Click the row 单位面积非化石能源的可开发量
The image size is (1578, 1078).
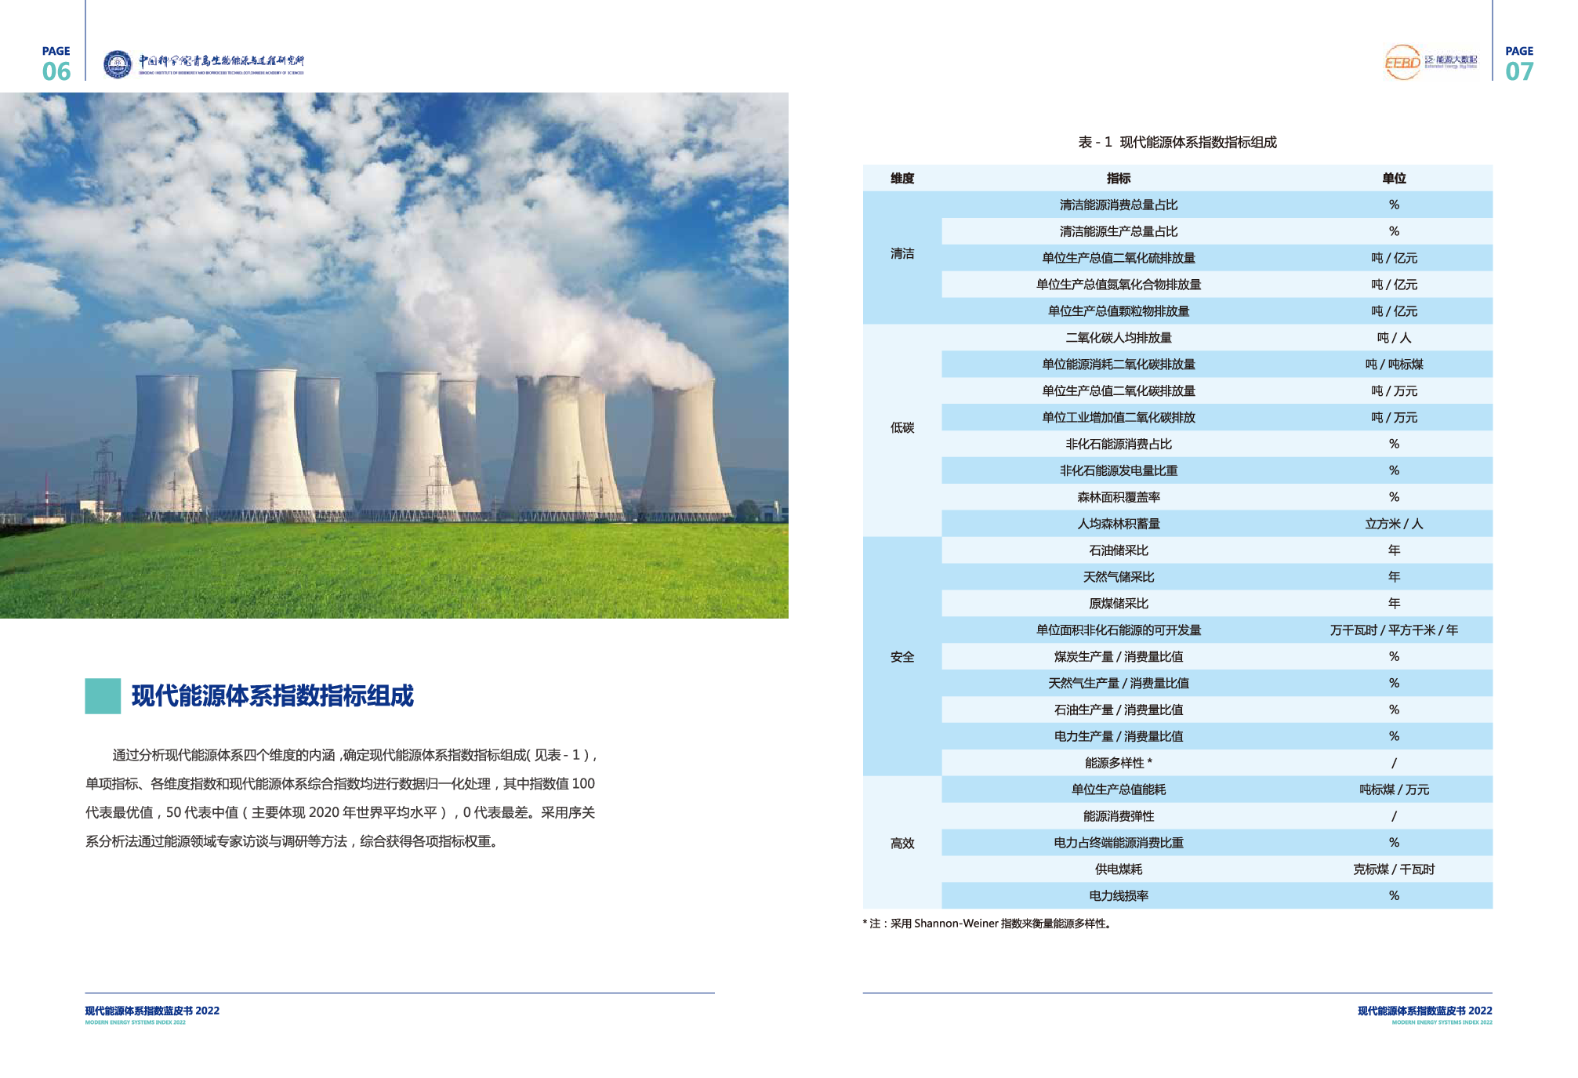[x=1217, y=630]
